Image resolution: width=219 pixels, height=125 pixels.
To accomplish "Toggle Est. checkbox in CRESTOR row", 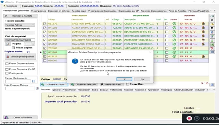I will coord(167,24).
